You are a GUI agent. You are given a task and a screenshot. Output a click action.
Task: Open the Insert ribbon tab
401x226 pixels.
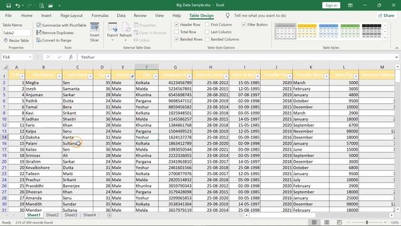pyautogui.click(x=46, y=16)
